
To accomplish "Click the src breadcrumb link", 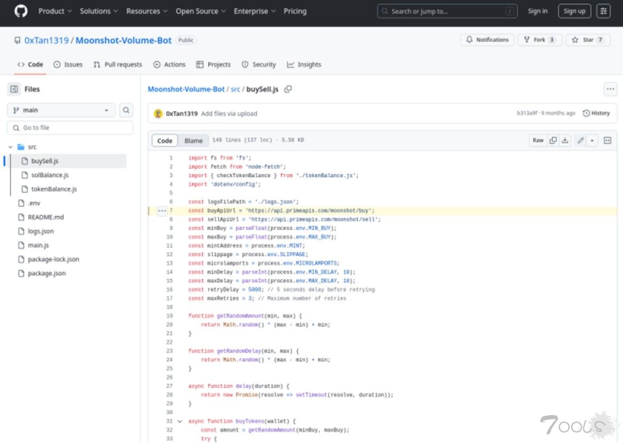I will (x=235, y=89).
